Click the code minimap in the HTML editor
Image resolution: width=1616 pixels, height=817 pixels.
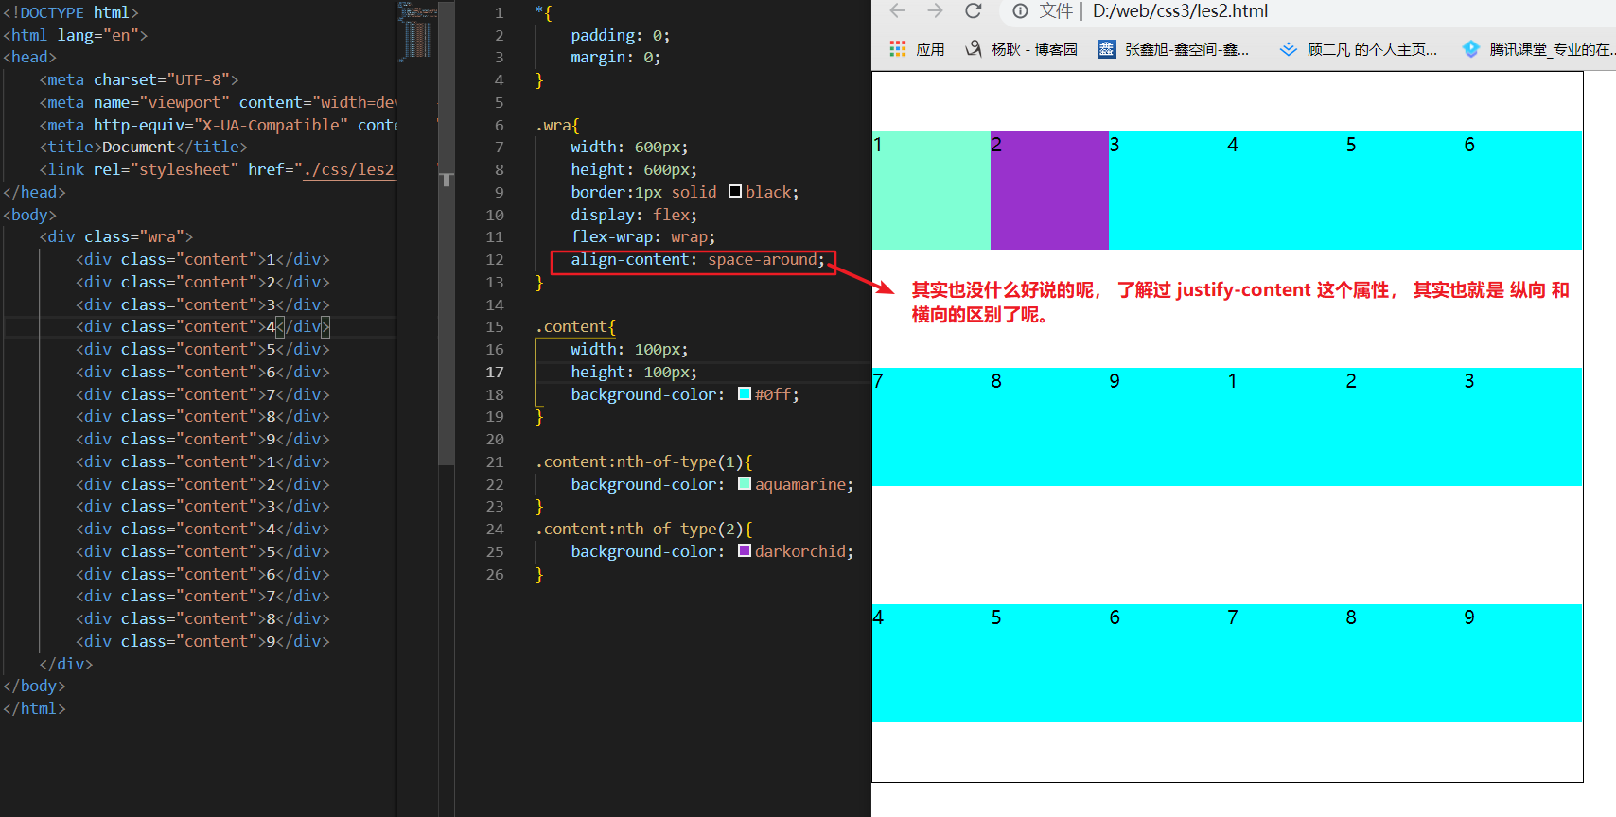coord(416,33)
